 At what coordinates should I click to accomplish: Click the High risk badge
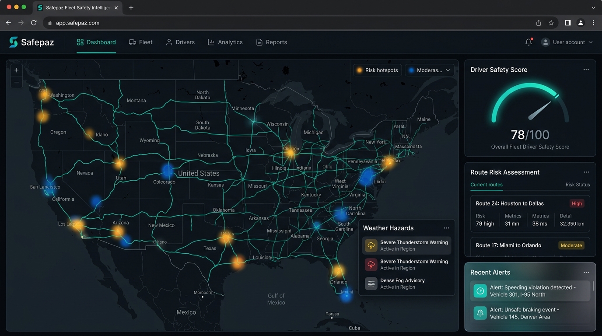[x=577, y=203]
